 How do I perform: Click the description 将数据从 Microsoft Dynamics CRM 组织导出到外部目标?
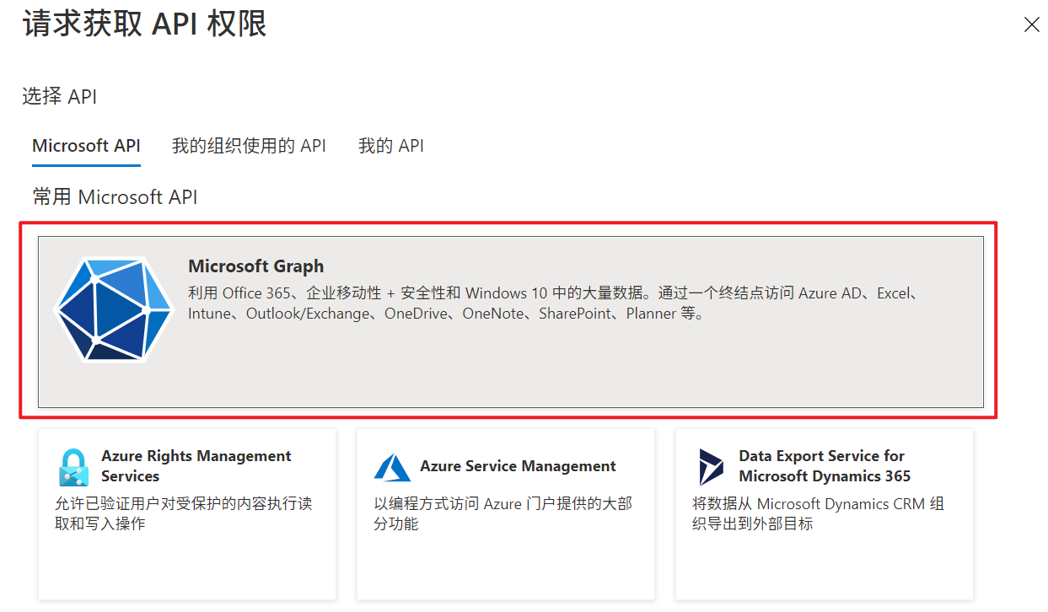click(819, 514)
